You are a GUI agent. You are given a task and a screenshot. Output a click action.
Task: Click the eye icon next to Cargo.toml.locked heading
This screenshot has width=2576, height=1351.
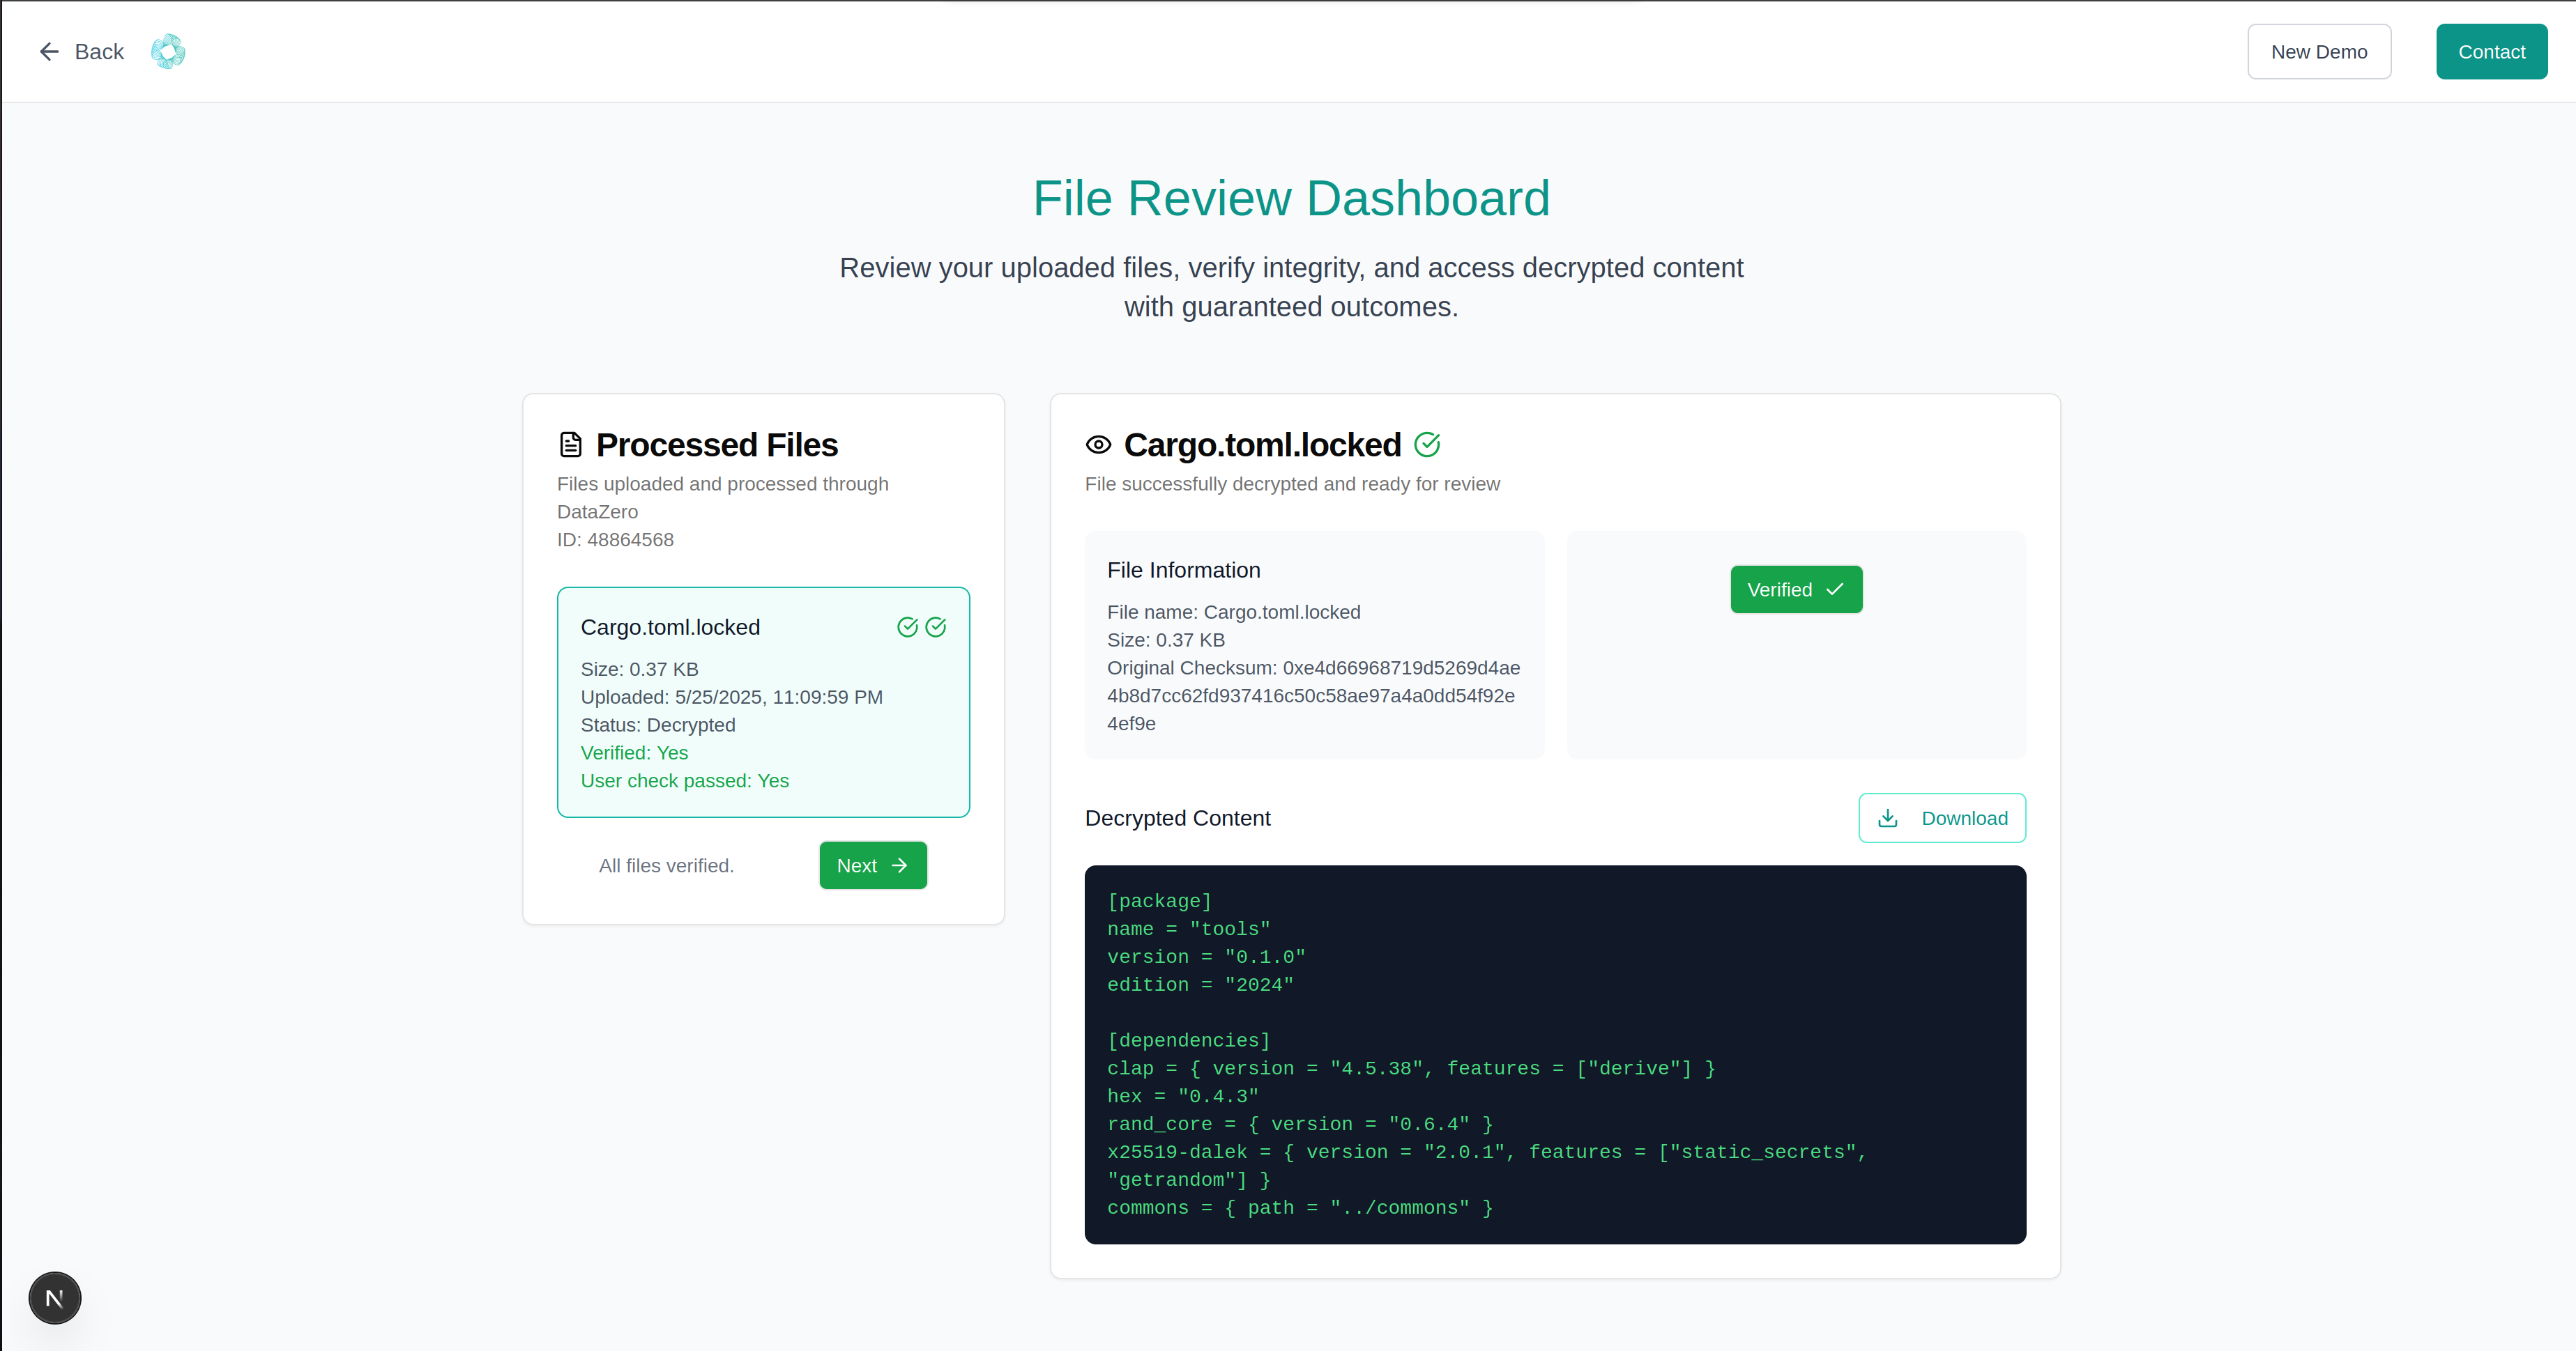point(1098,445)
